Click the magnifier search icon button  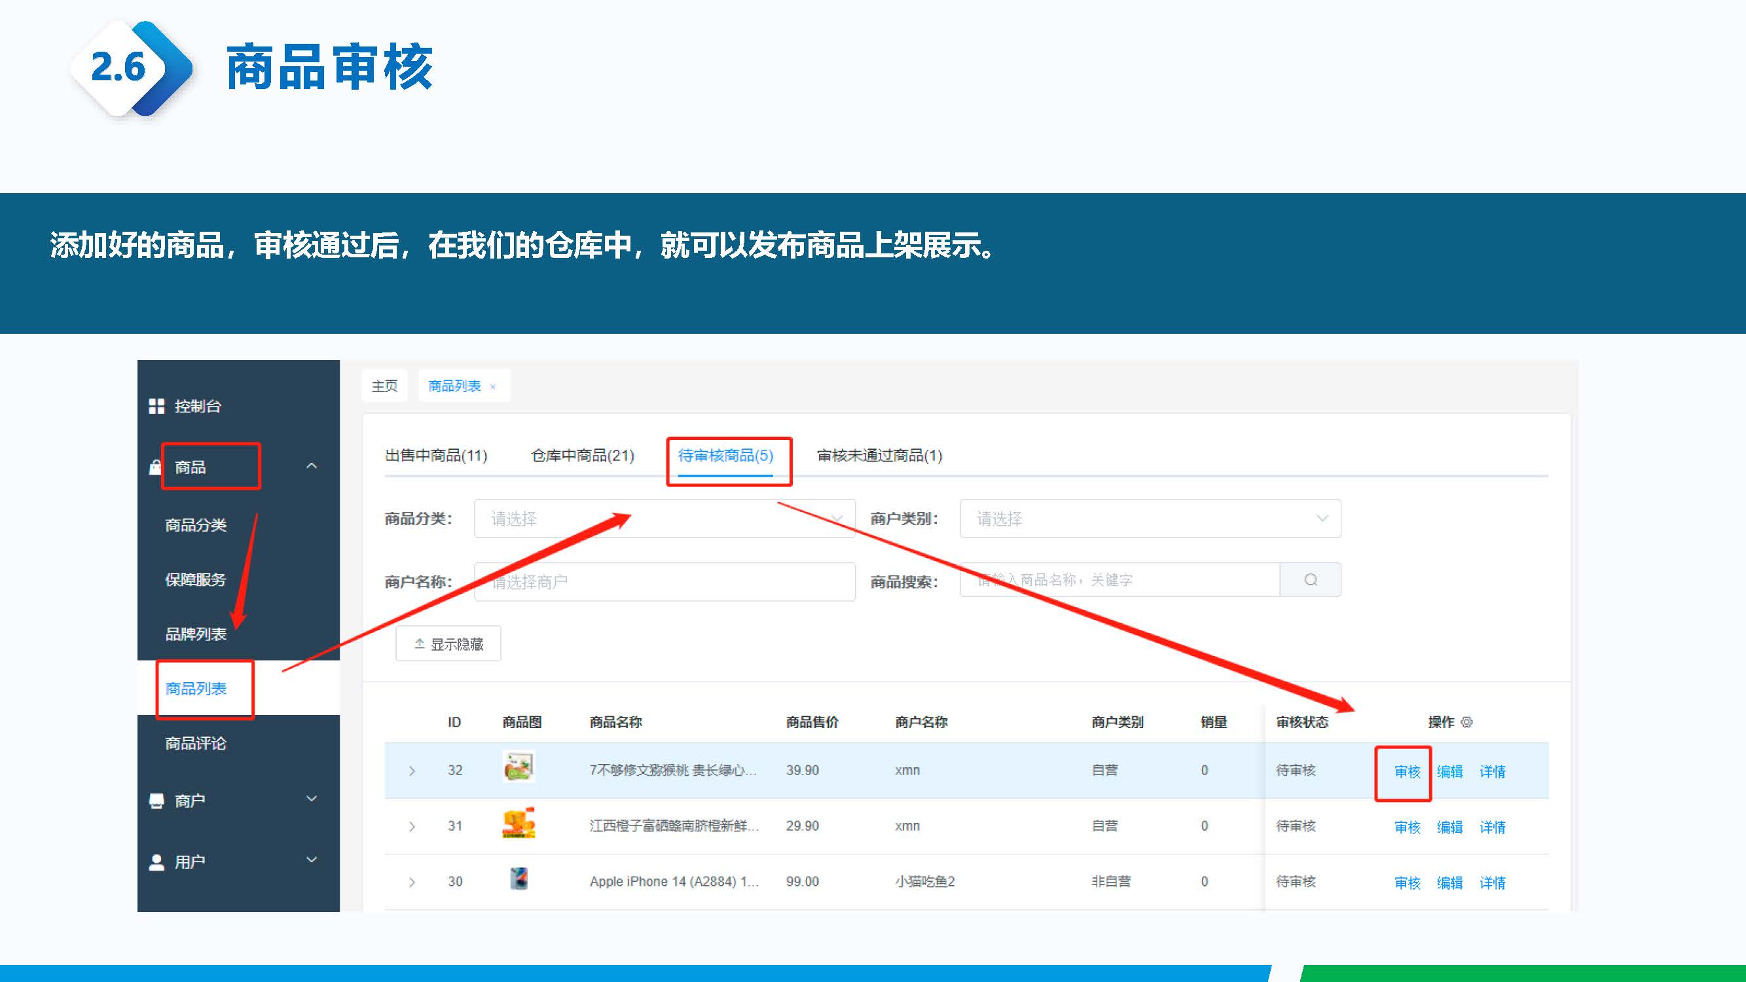pos(1310,580)
